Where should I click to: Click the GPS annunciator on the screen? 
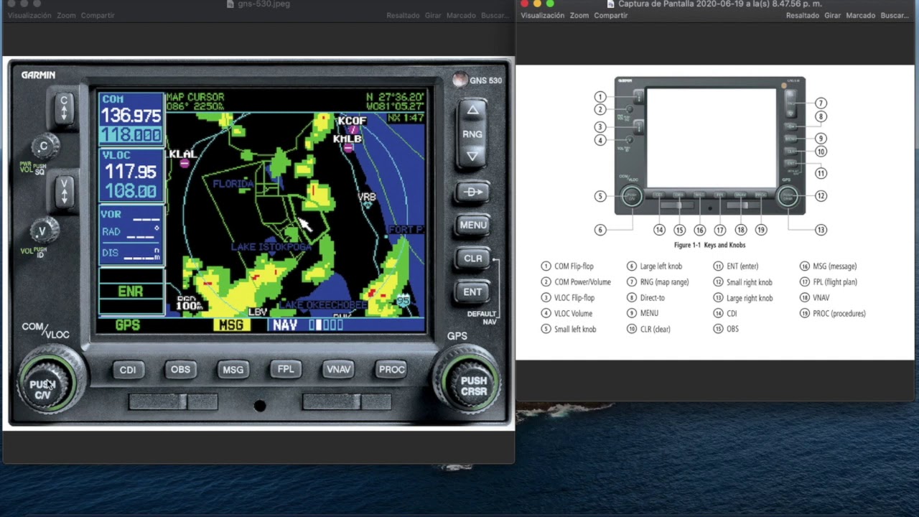pos(128,325)
